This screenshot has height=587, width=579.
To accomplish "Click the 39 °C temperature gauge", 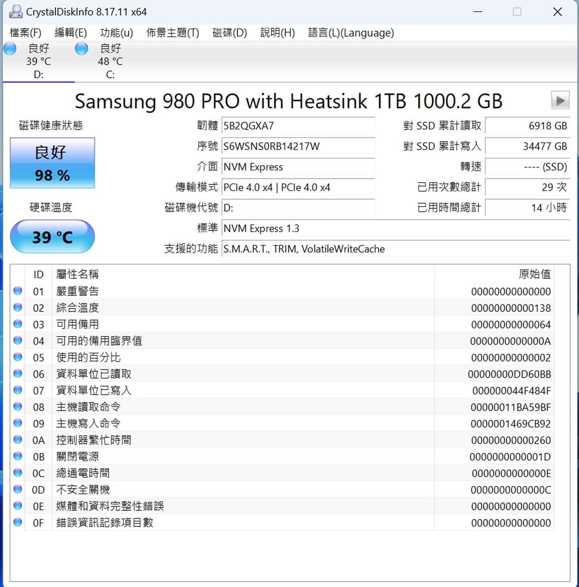I will pyautogui.click(x=52, y=237).
